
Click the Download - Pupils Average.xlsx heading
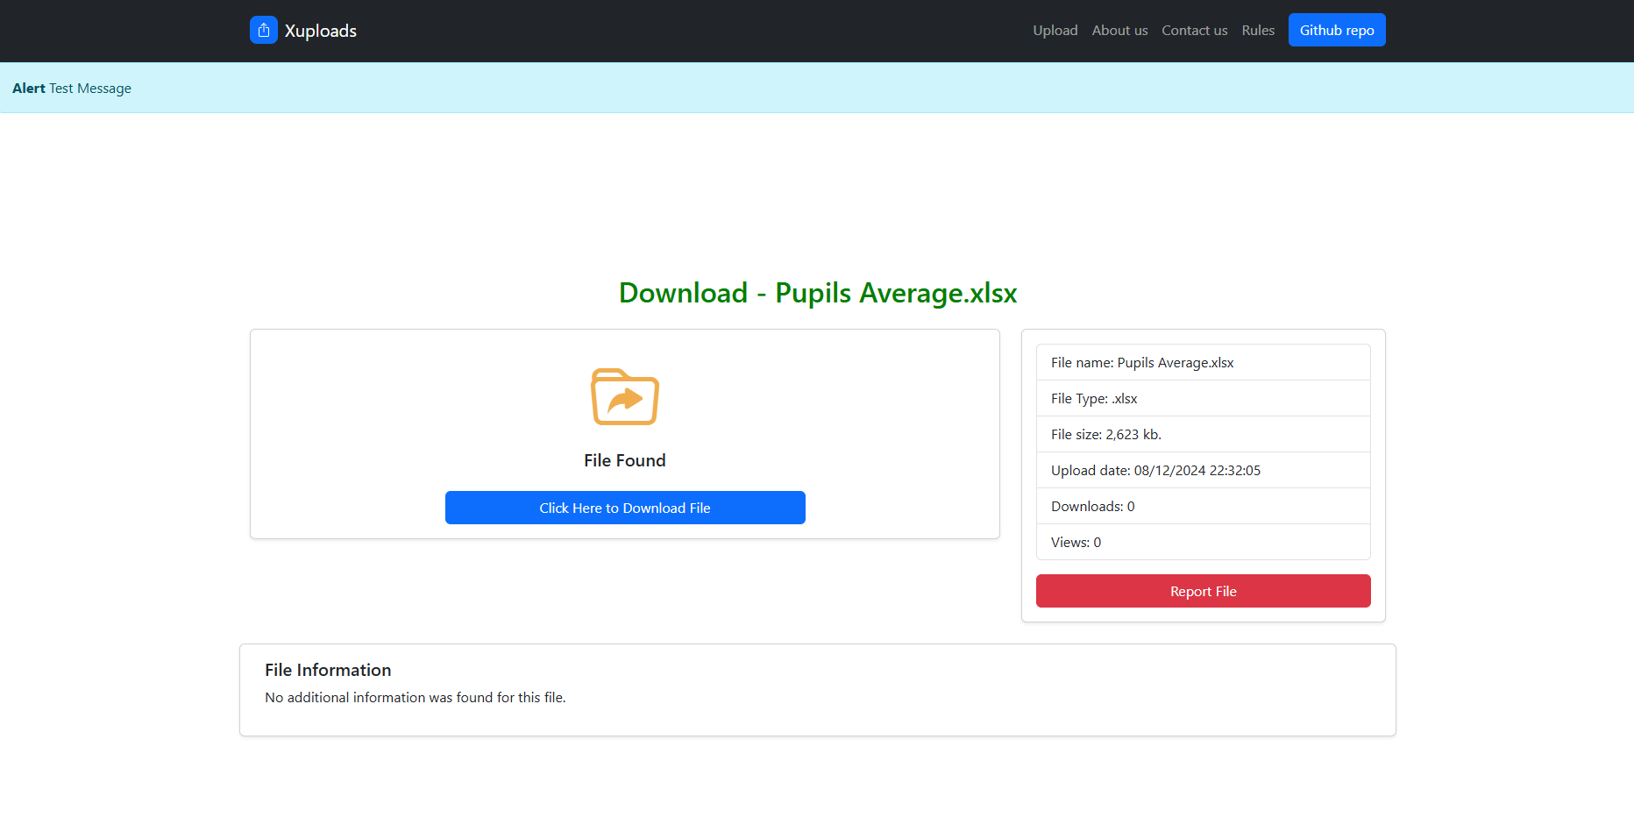click(x=817, y=293)
